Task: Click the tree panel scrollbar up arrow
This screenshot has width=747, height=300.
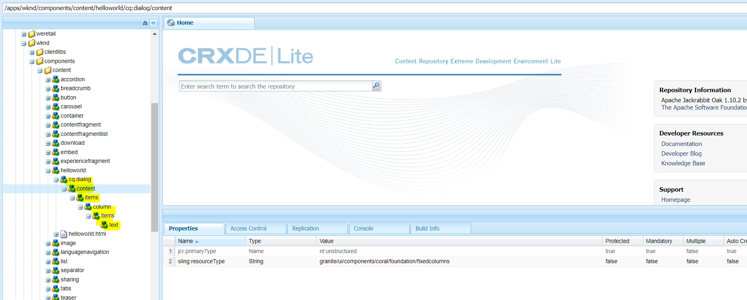Action: (x=154, y=34)
